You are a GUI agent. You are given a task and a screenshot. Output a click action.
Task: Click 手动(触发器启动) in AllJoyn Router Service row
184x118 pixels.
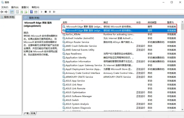[x=156, y=42]
